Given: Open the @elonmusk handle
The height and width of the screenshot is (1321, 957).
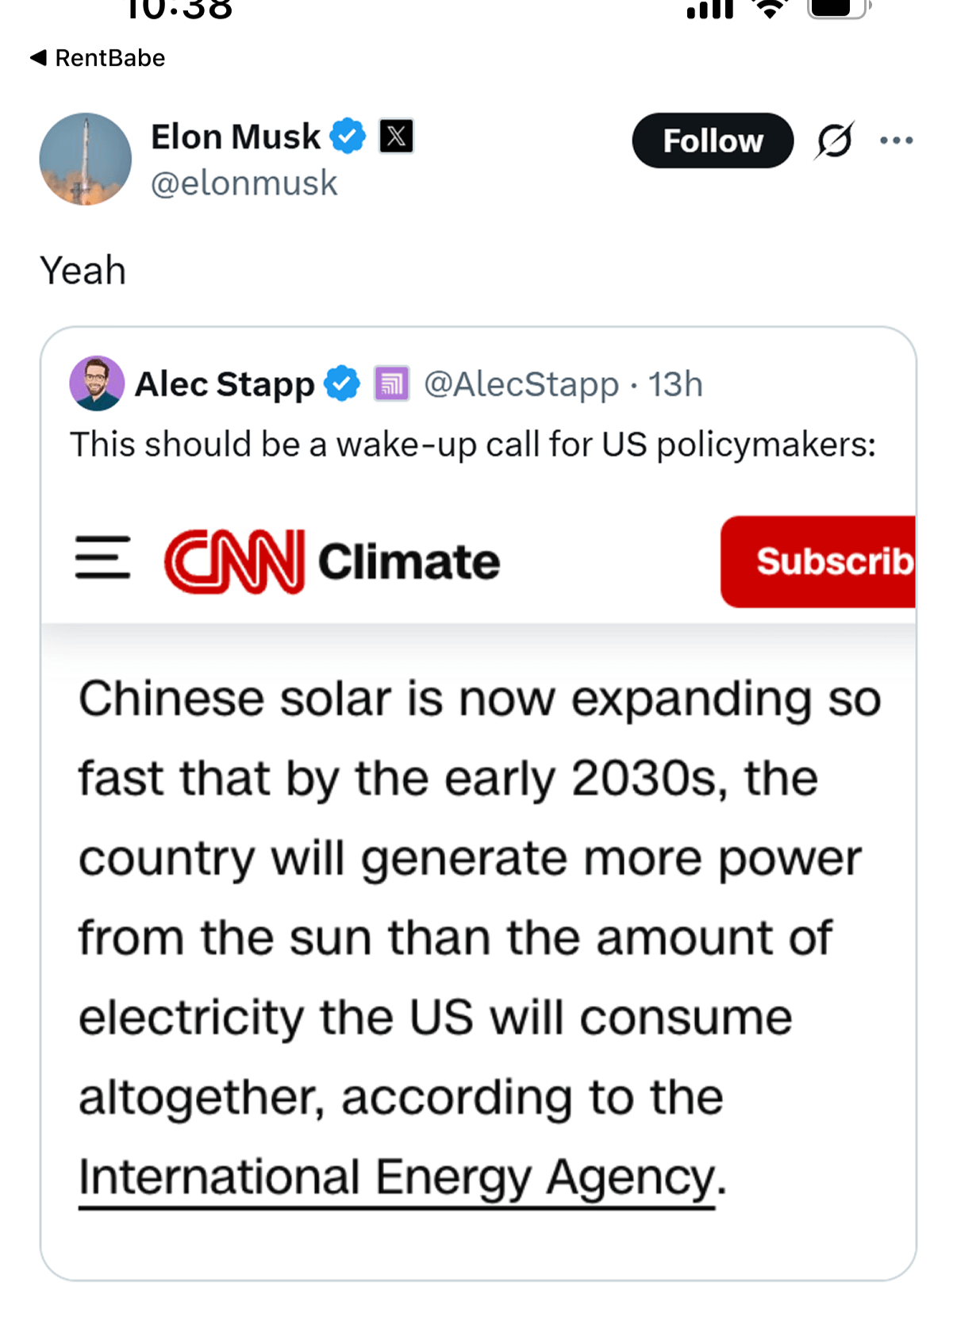Looking at the screenshot, I should 244,183.
